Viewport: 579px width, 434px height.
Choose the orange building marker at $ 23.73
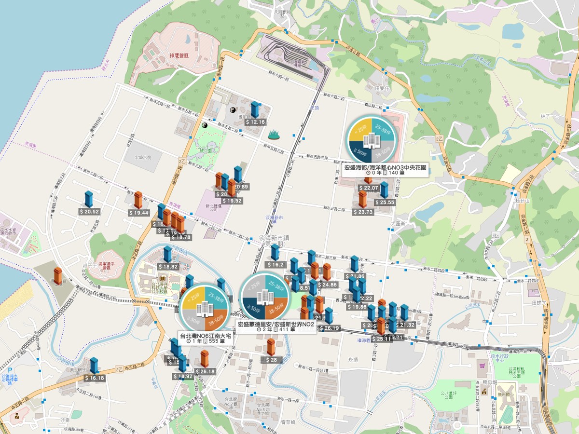(x=363, y=199)
